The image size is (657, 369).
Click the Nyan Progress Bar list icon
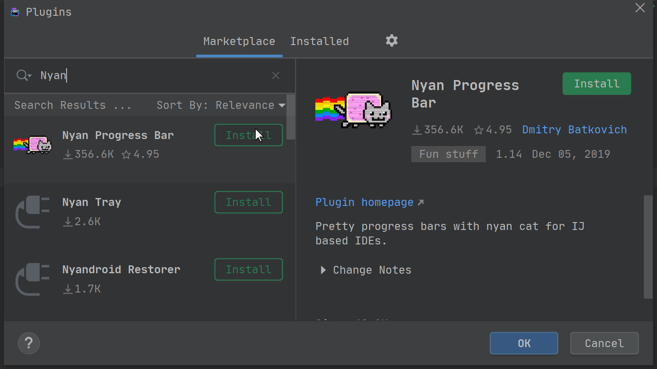click(x=33, y=145)
